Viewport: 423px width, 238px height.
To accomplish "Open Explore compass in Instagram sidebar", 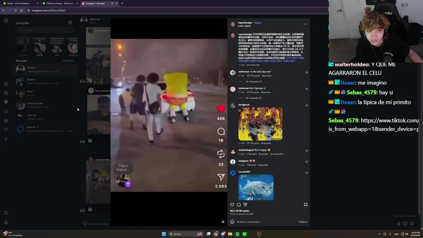I will click(x=6, y=121).
